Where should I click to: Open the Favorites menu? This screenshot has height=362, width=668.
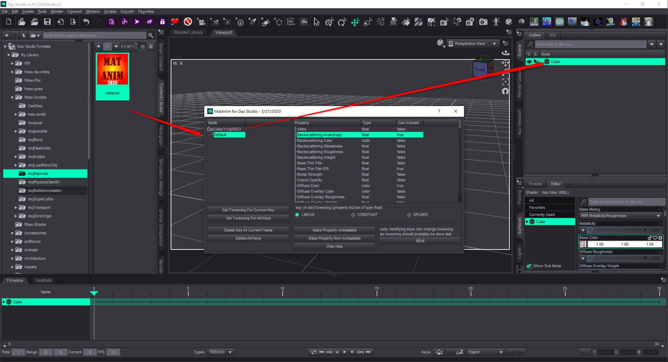146,11
